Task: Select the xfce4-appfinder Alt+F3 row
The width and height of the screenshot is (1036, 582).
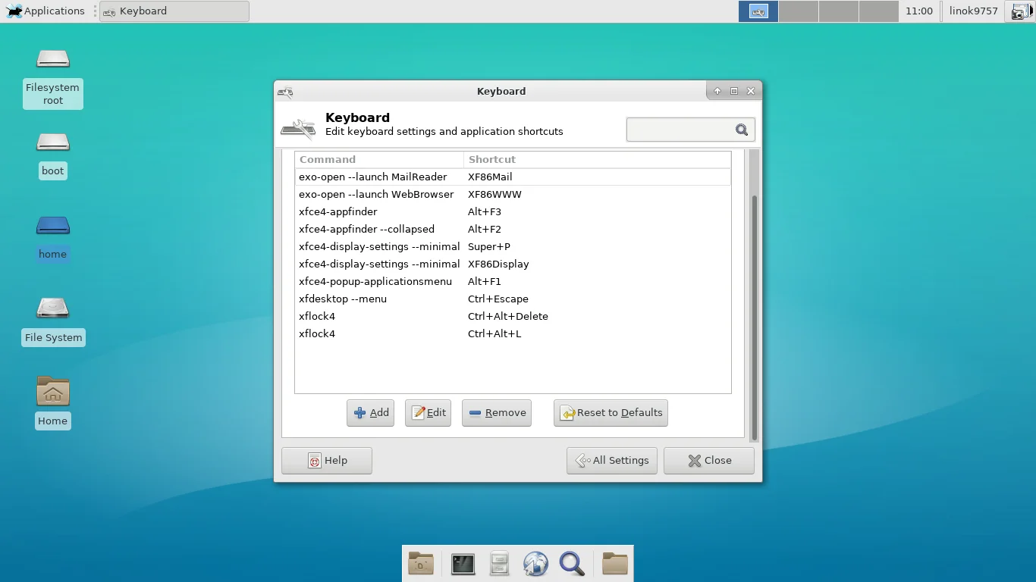Action: [x=513, y=211]
